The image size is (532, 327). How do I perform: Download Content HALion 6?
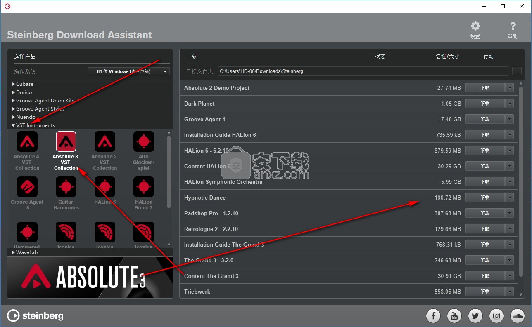click(x=485, y=166)
